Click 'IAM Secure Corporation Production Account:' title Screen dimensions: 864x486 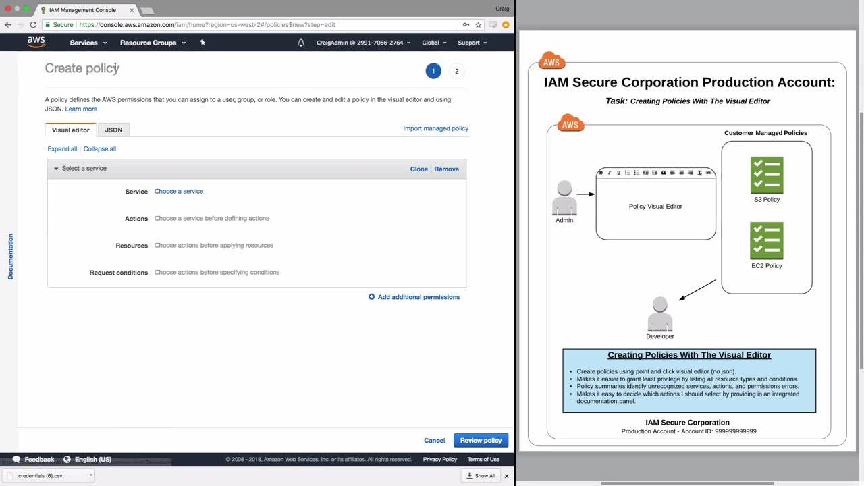coord(689,82)
